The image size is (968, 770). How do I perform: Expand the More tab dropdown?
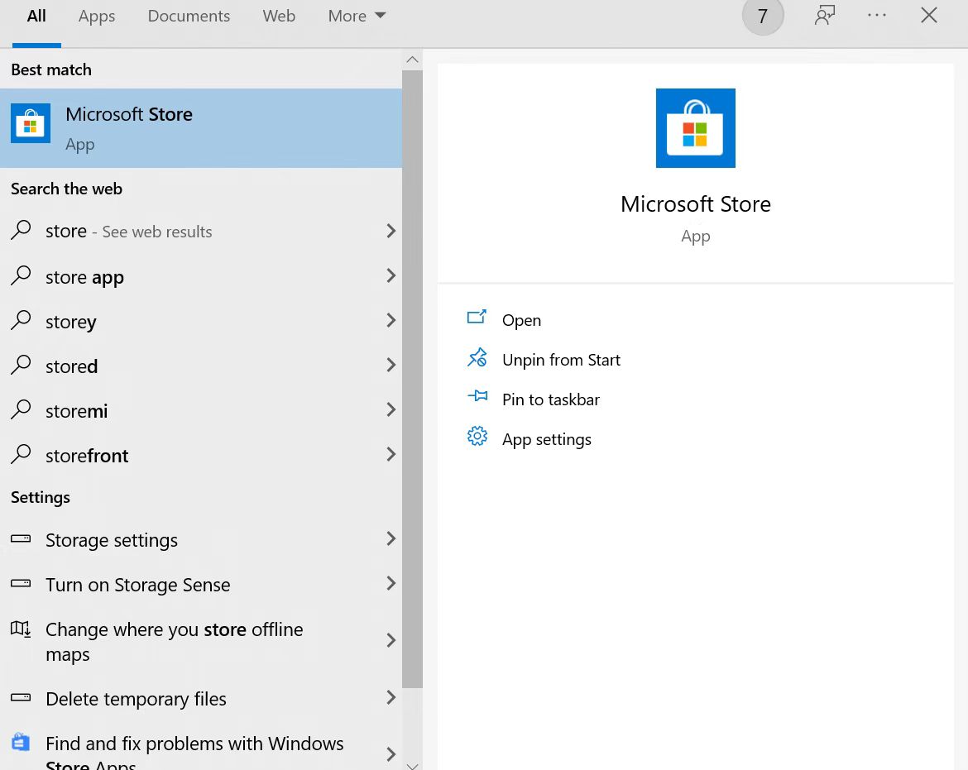pos(356,16)
